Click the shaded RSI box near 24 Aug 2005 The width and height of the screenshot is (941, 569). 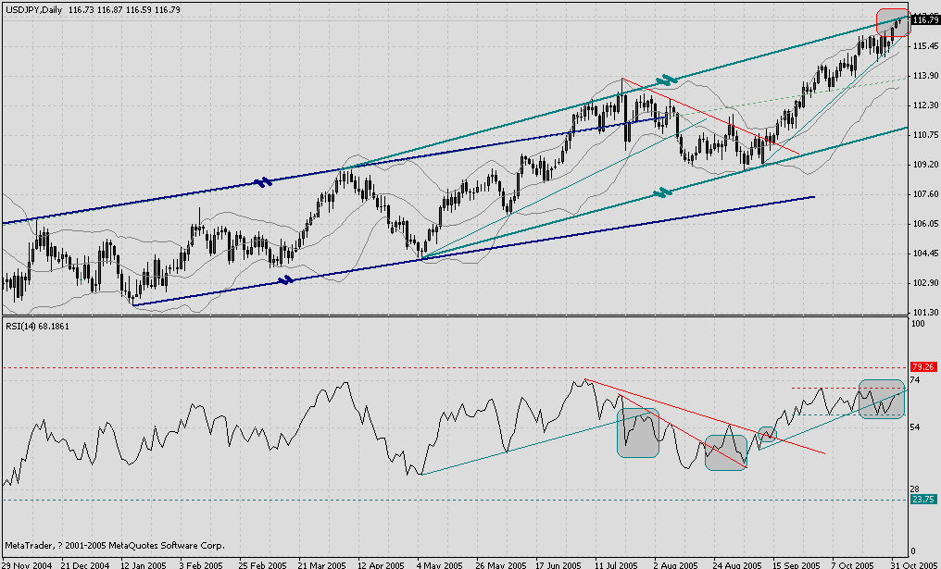click(725, 452)
